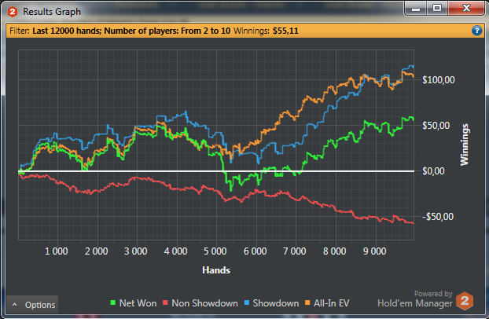Click the $50,00 axis label
489x319 pixels.
pyautogui.click(x=436, y=126)
